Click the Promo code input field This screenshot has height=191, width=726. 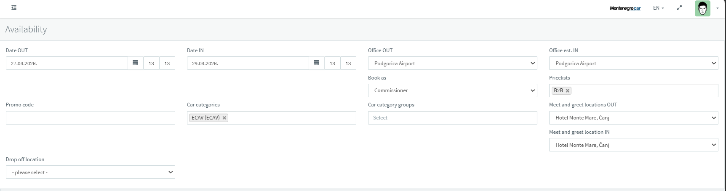click(90, 118)
